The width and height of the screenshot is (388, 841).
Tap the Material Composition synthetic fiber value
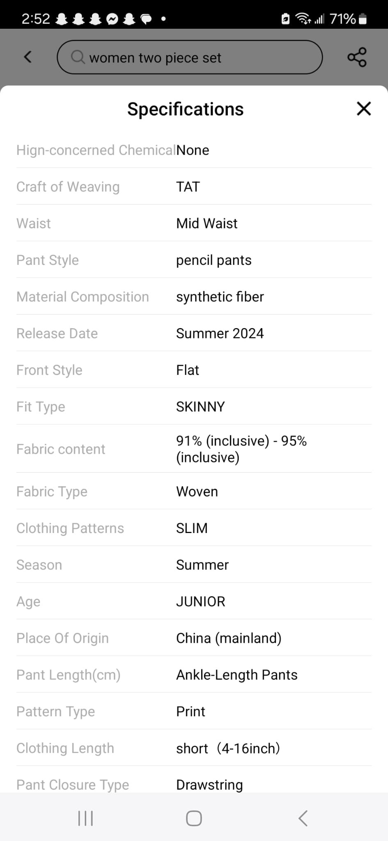coord(220,297)
